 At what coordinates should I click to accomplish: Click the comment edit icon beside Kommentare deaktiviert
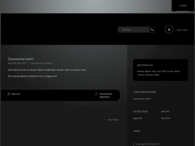click(96, 94)
